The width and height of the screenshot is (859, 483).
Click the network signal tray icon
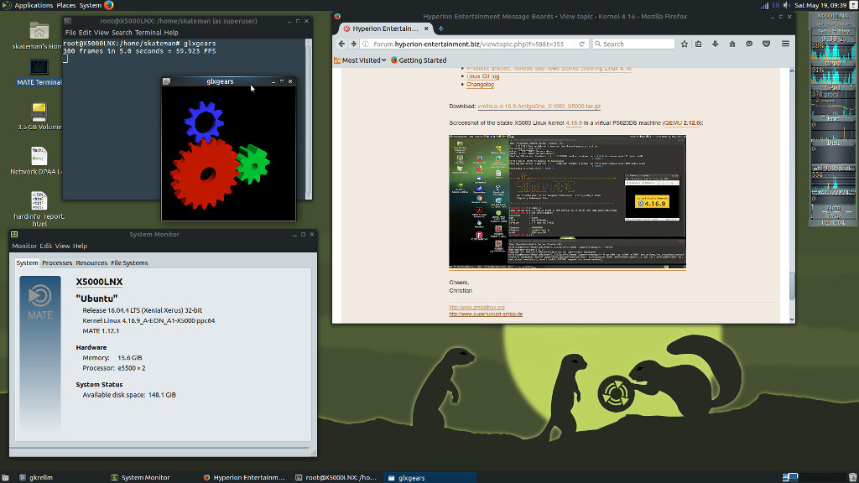[764, 6]
